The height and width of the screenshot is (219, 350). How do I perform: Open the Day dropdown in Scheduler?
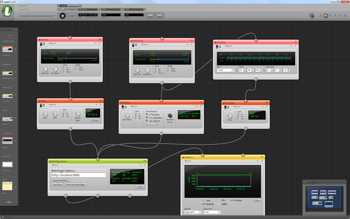click(226, 70)
